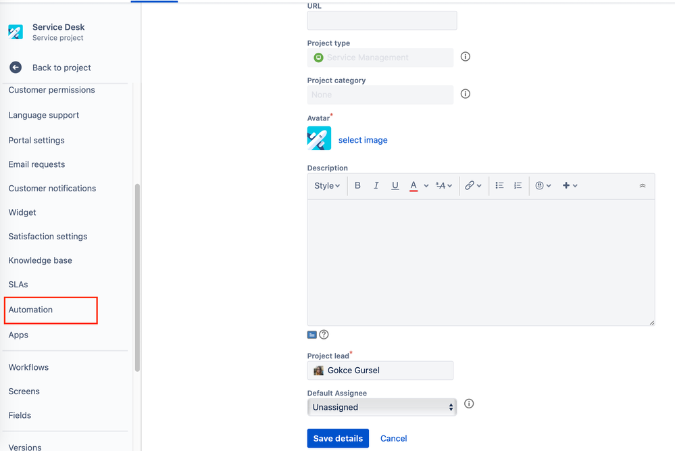The width and height of the screenshot is (675, 451).
Task: Open Portal settings
Action: click(x=36, y=141)
